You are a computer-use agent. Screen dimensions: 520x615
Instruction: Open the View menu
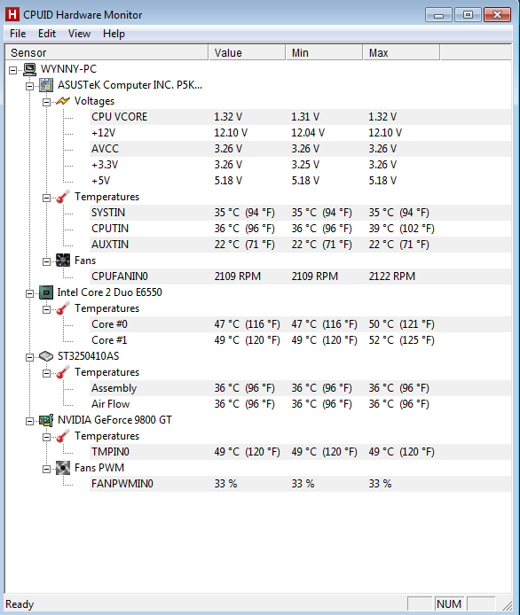click(x=79, y=34)
